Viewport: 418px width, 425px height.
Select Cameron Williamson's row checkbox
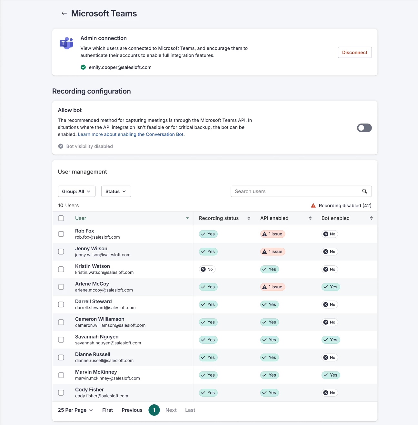(61, 322)
